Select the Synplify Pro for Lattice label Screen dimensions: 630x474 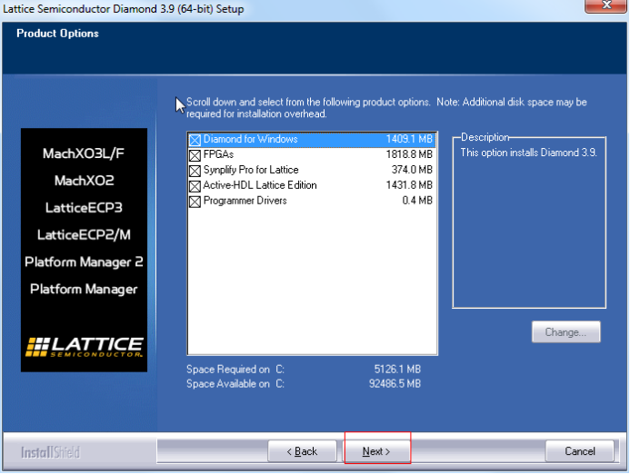point(251,170)
